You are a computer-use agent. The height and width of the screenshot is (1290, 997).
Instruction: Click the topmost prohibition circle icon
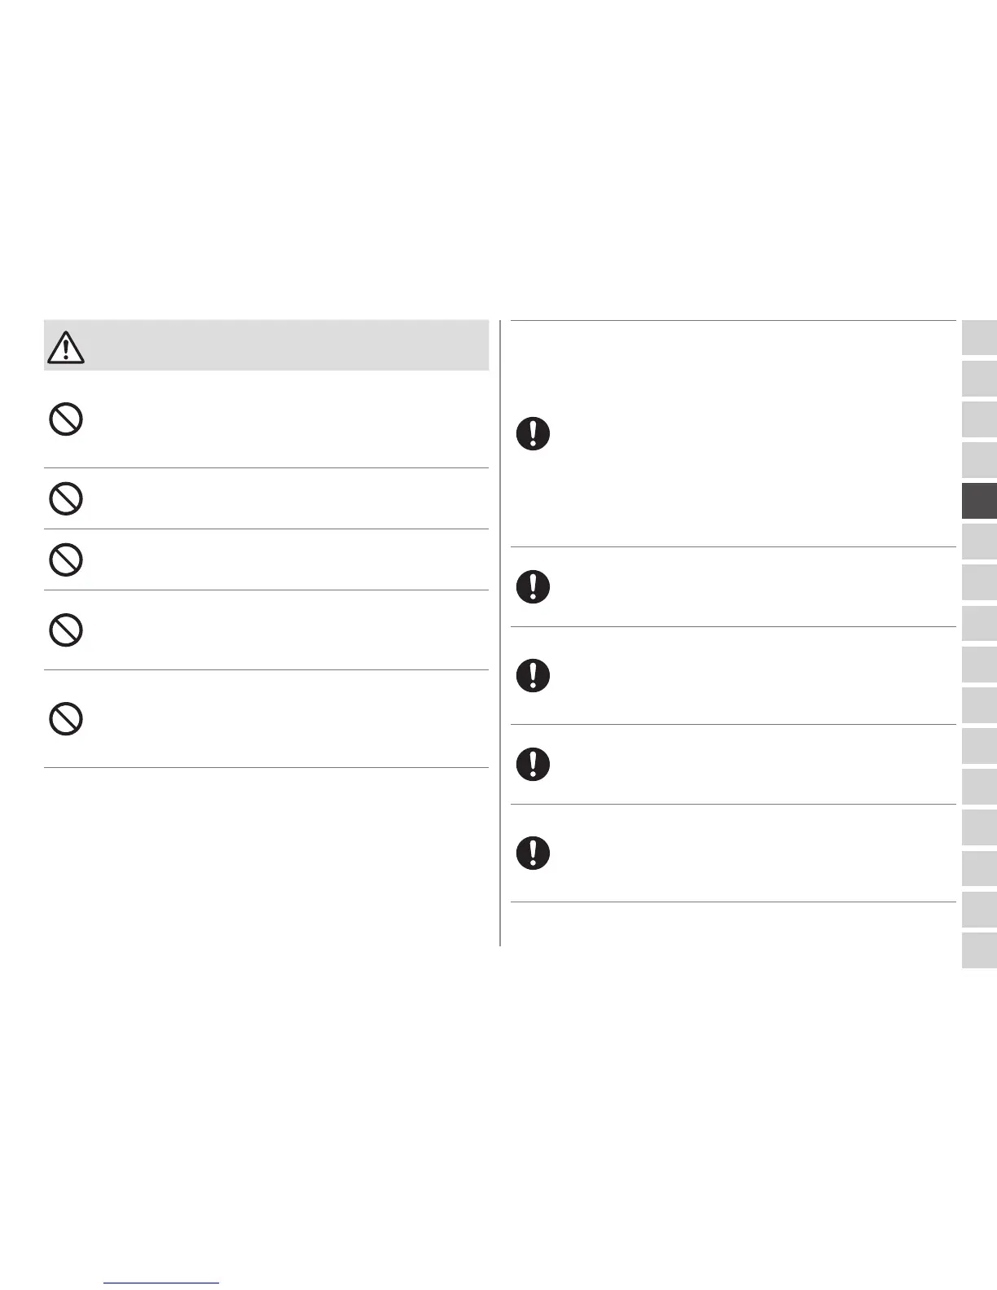point(66,419)
